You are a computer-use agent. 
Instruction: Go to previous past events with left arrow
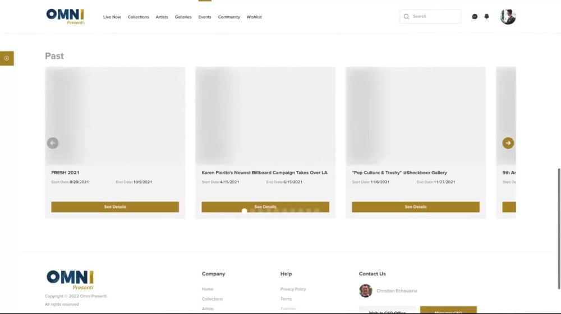click(x=53, y=143)
